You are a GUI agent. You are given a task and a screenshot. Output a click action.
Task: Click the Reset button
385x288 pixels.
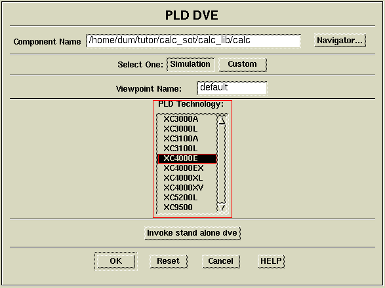click(x=168, y=261)
